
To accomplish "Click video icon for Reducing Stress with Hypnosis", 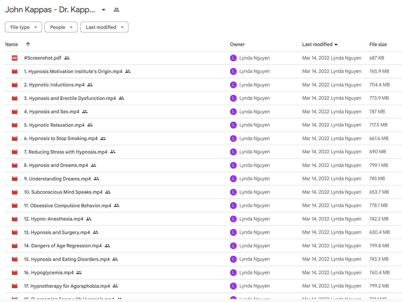I will click(x=15, y=152).
